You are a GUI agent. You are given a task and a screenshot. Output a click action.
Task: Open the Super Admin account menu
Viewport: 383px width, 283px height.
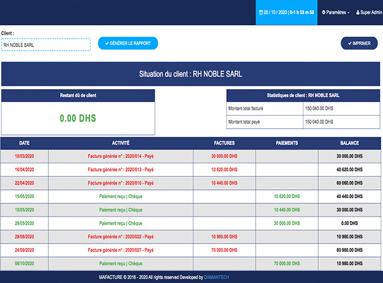[x=368, y=12]
